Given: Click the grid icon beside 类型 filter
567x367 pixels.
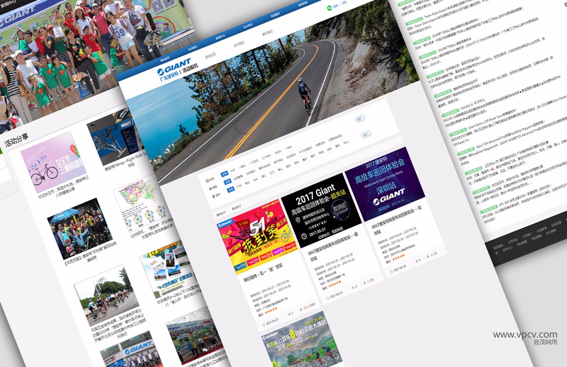Looking at the screenshot, I should click(210, 189).
